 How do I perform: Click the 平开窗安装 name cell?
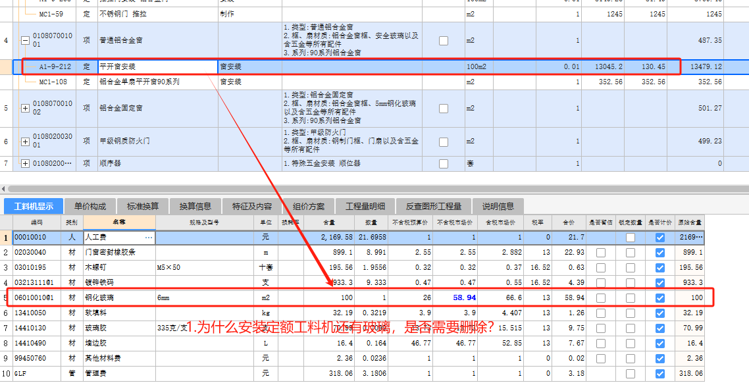[158, 67]
